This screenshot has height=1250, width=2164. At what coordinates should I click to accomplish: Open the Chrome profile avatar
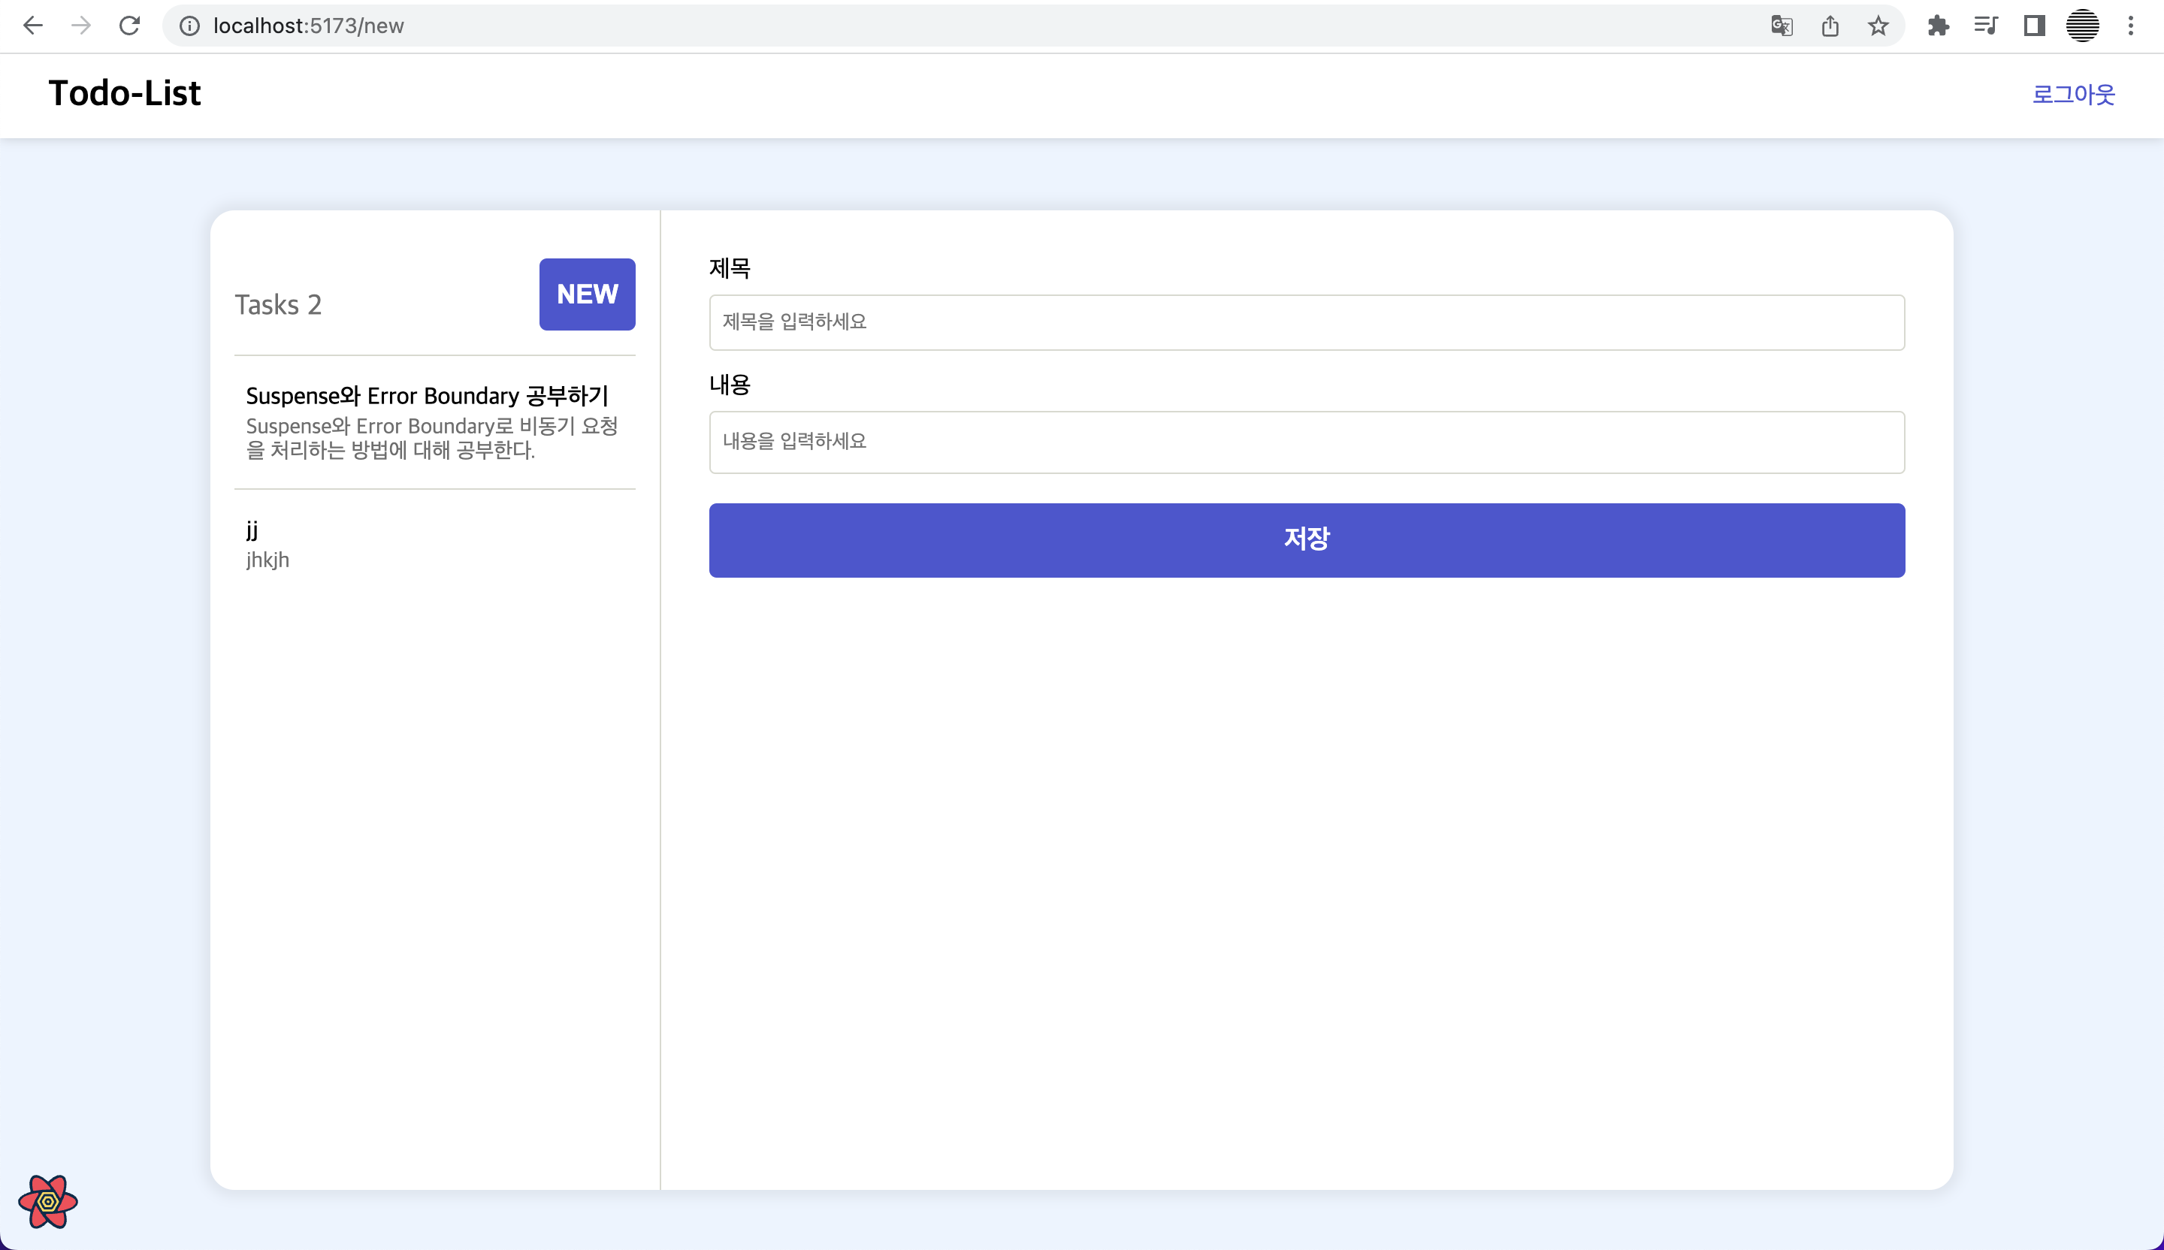point(2082,26)
